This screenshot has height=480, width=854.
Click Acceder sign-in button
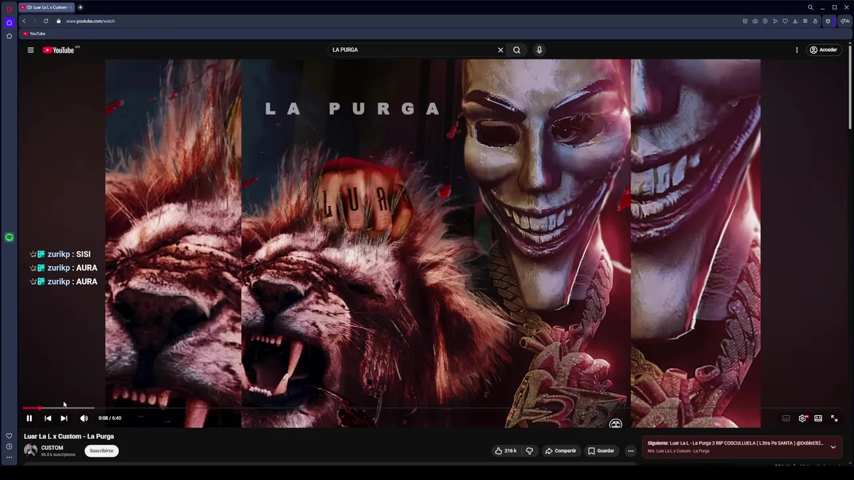point(823,50)
